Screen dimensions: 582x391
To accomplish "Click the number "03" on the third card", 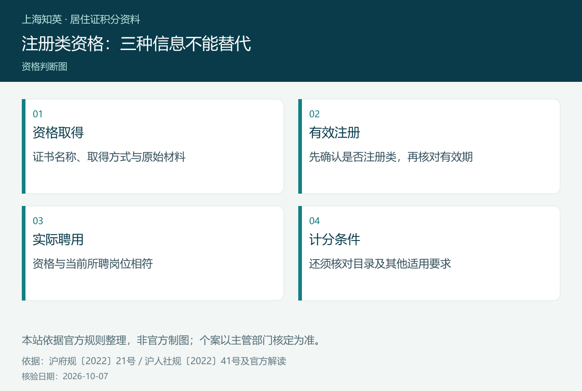I will click(x=38, y=221).
